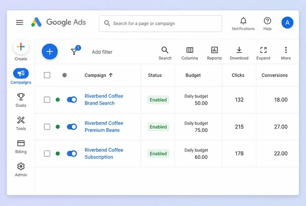The height and width of the screenshot is (206, 306).
Task: Click the Budget column header
Action: 193,75
